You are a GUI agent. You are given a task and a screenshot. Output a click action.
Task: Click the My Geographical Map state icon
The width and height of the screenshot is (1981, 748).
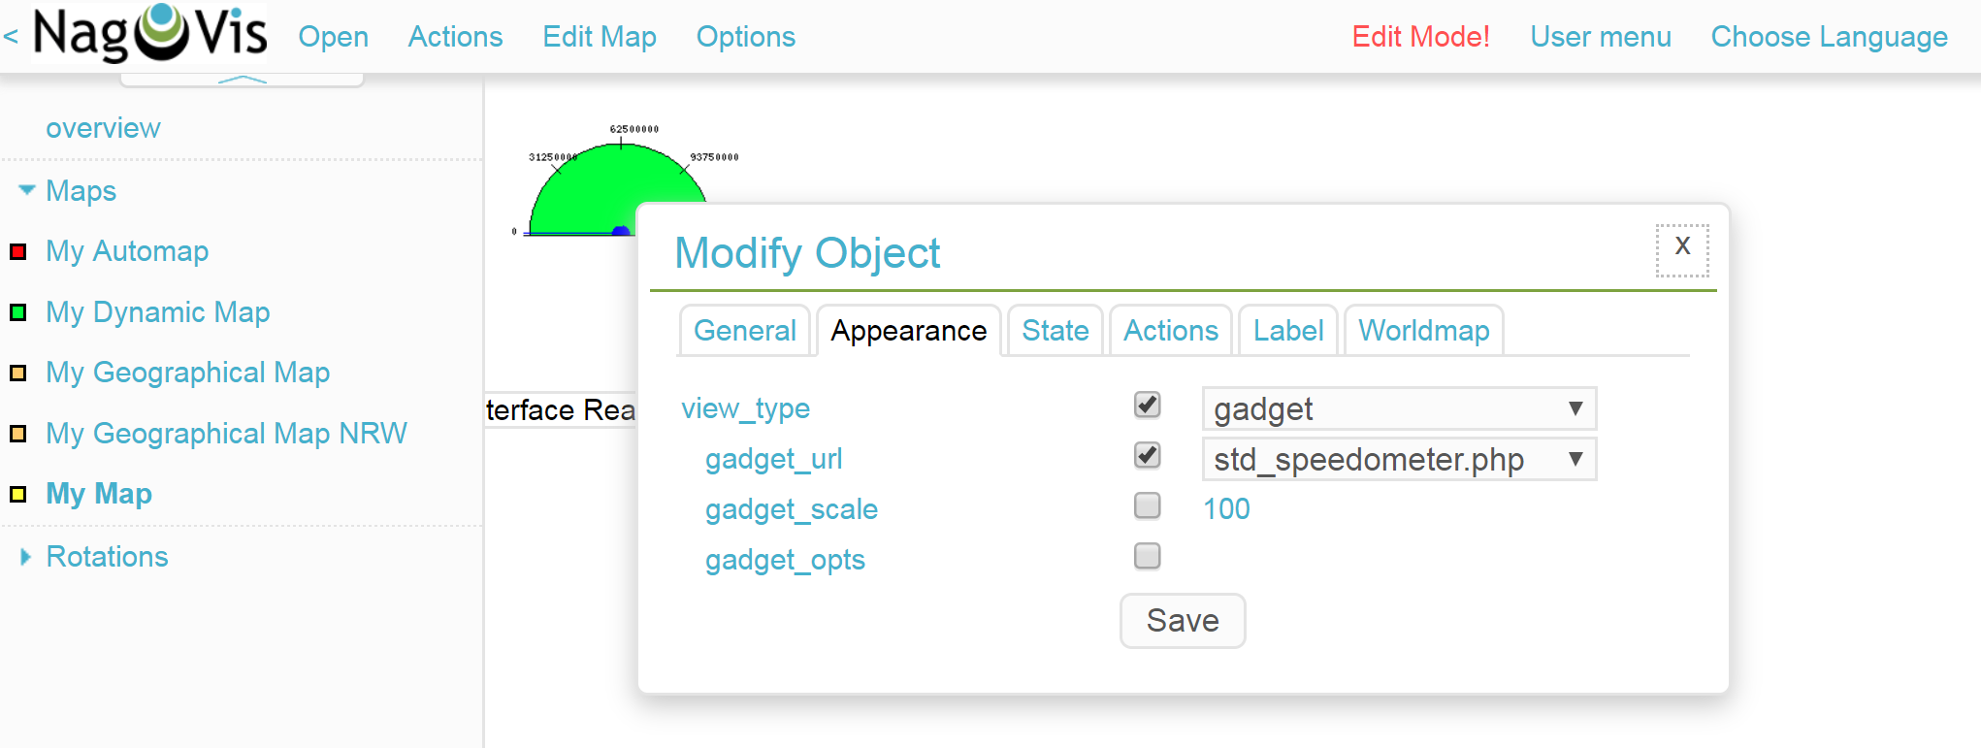click(x=17, y=374)
